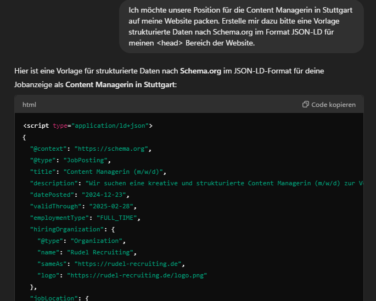The height and width of the screenshot is (301, 376).
Task: Click the Code kopieren button label
Action: coord(333,105)
